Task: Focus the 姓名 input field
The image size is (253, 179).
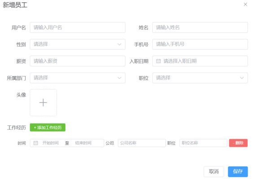Action: pyautogui.click(x=200, y=28)
